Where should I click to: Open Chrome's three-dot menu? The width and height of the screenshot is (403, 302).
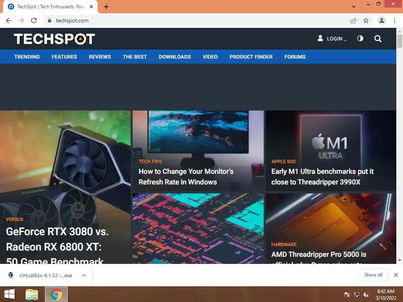tap(394, 20)
